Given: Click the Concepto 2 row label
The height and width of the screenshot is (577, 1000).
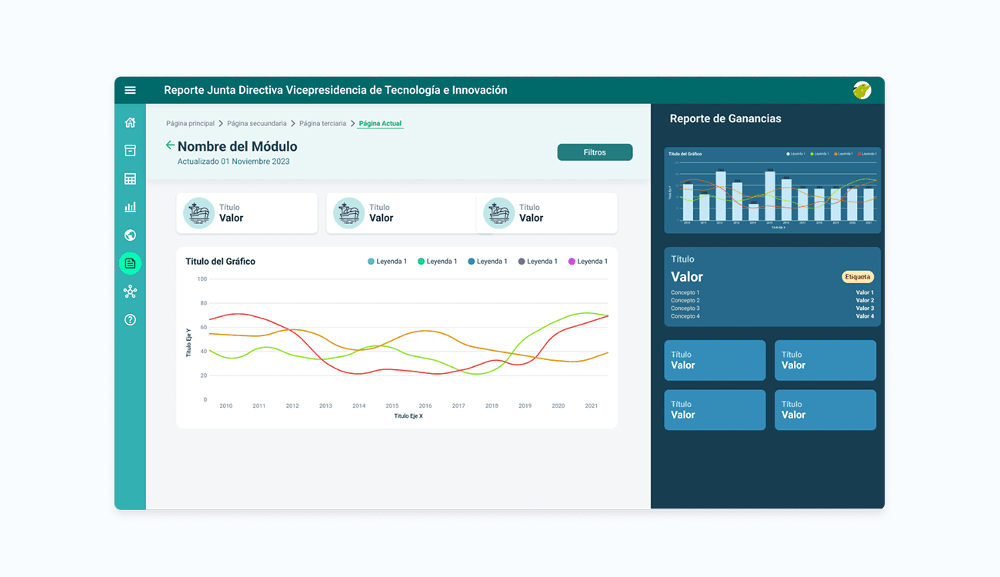Looking at the screenshot, I should click(x=685, y=300).
